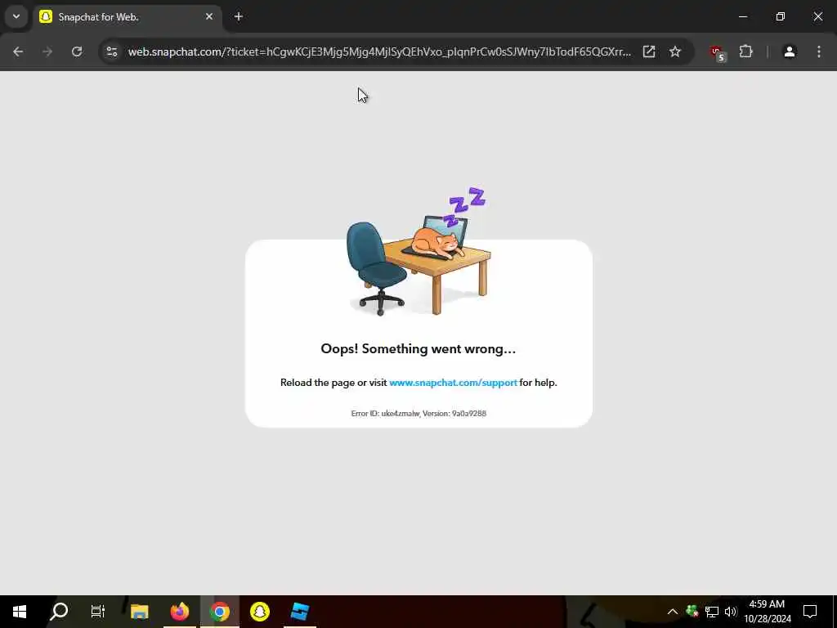Screen dimensions: 837x628
Task: Open Windows taskbar search
Action: point(59,612)
